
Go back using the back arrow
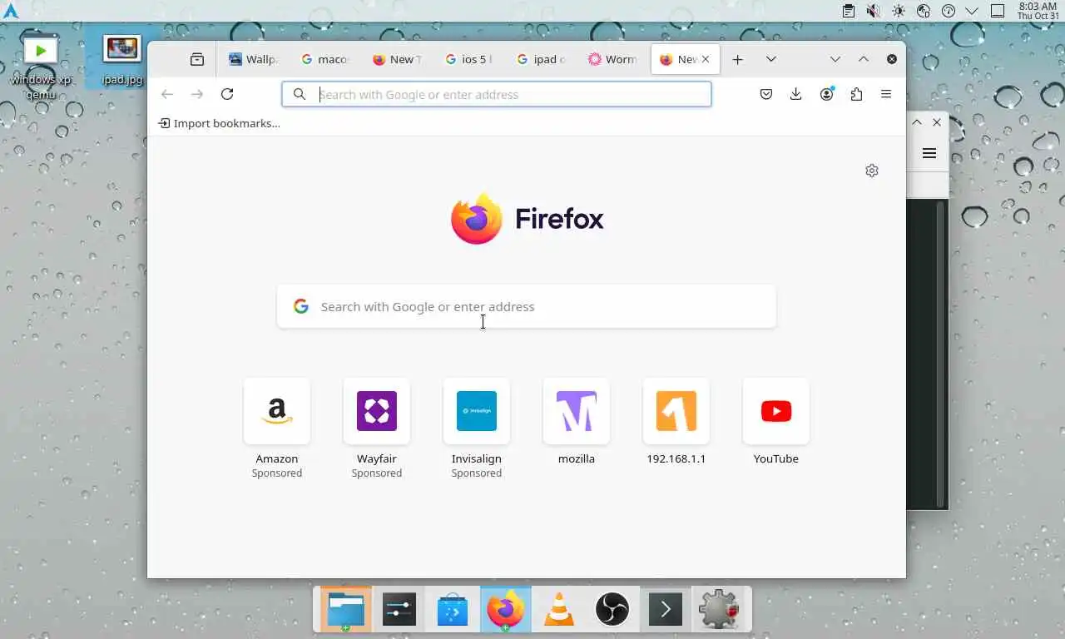click(x=167, y=94)
